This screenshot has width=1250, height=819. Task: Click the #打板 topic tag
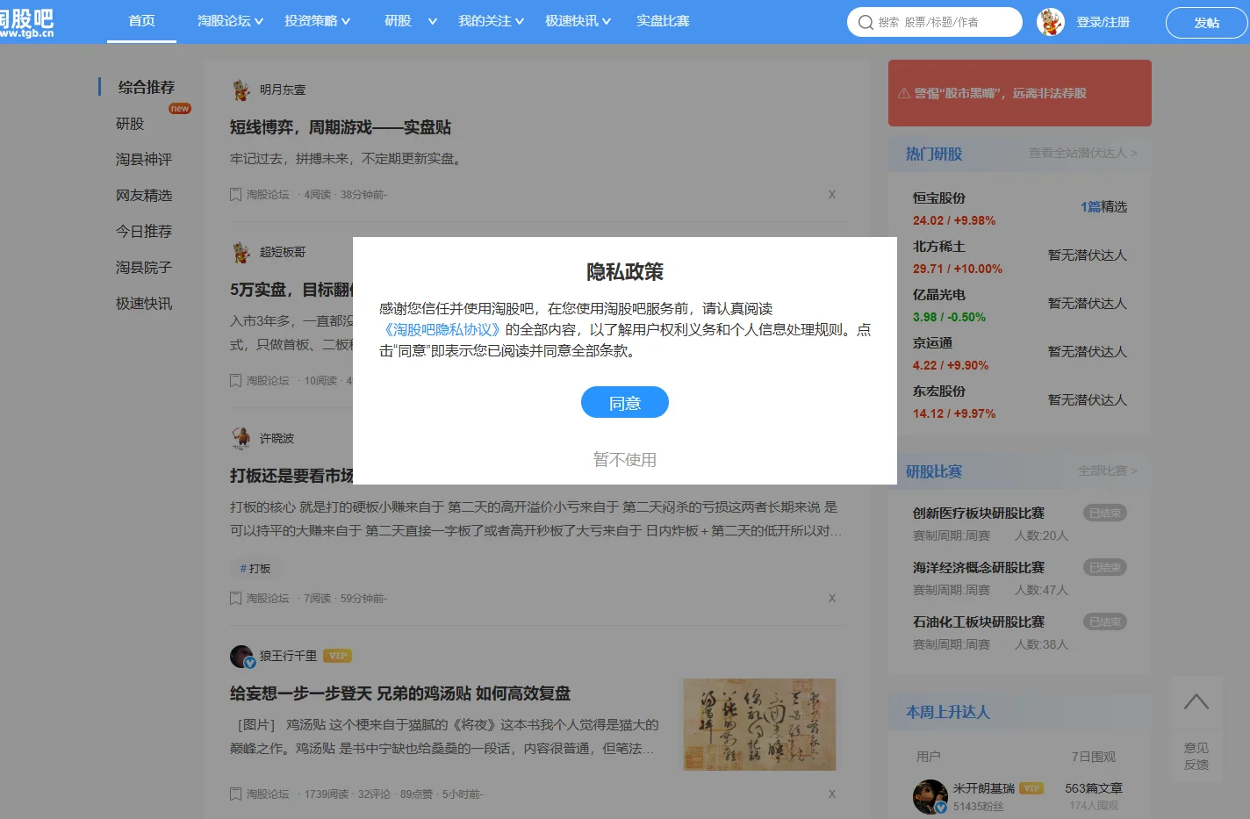click(255, 569)
